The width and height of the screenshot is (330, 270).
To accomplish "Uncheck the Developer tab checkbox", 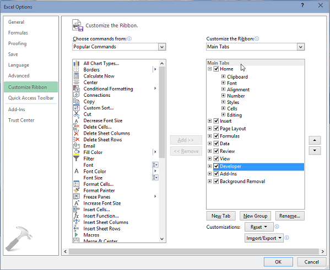I will pyautogui.click(x=216, y=166).
